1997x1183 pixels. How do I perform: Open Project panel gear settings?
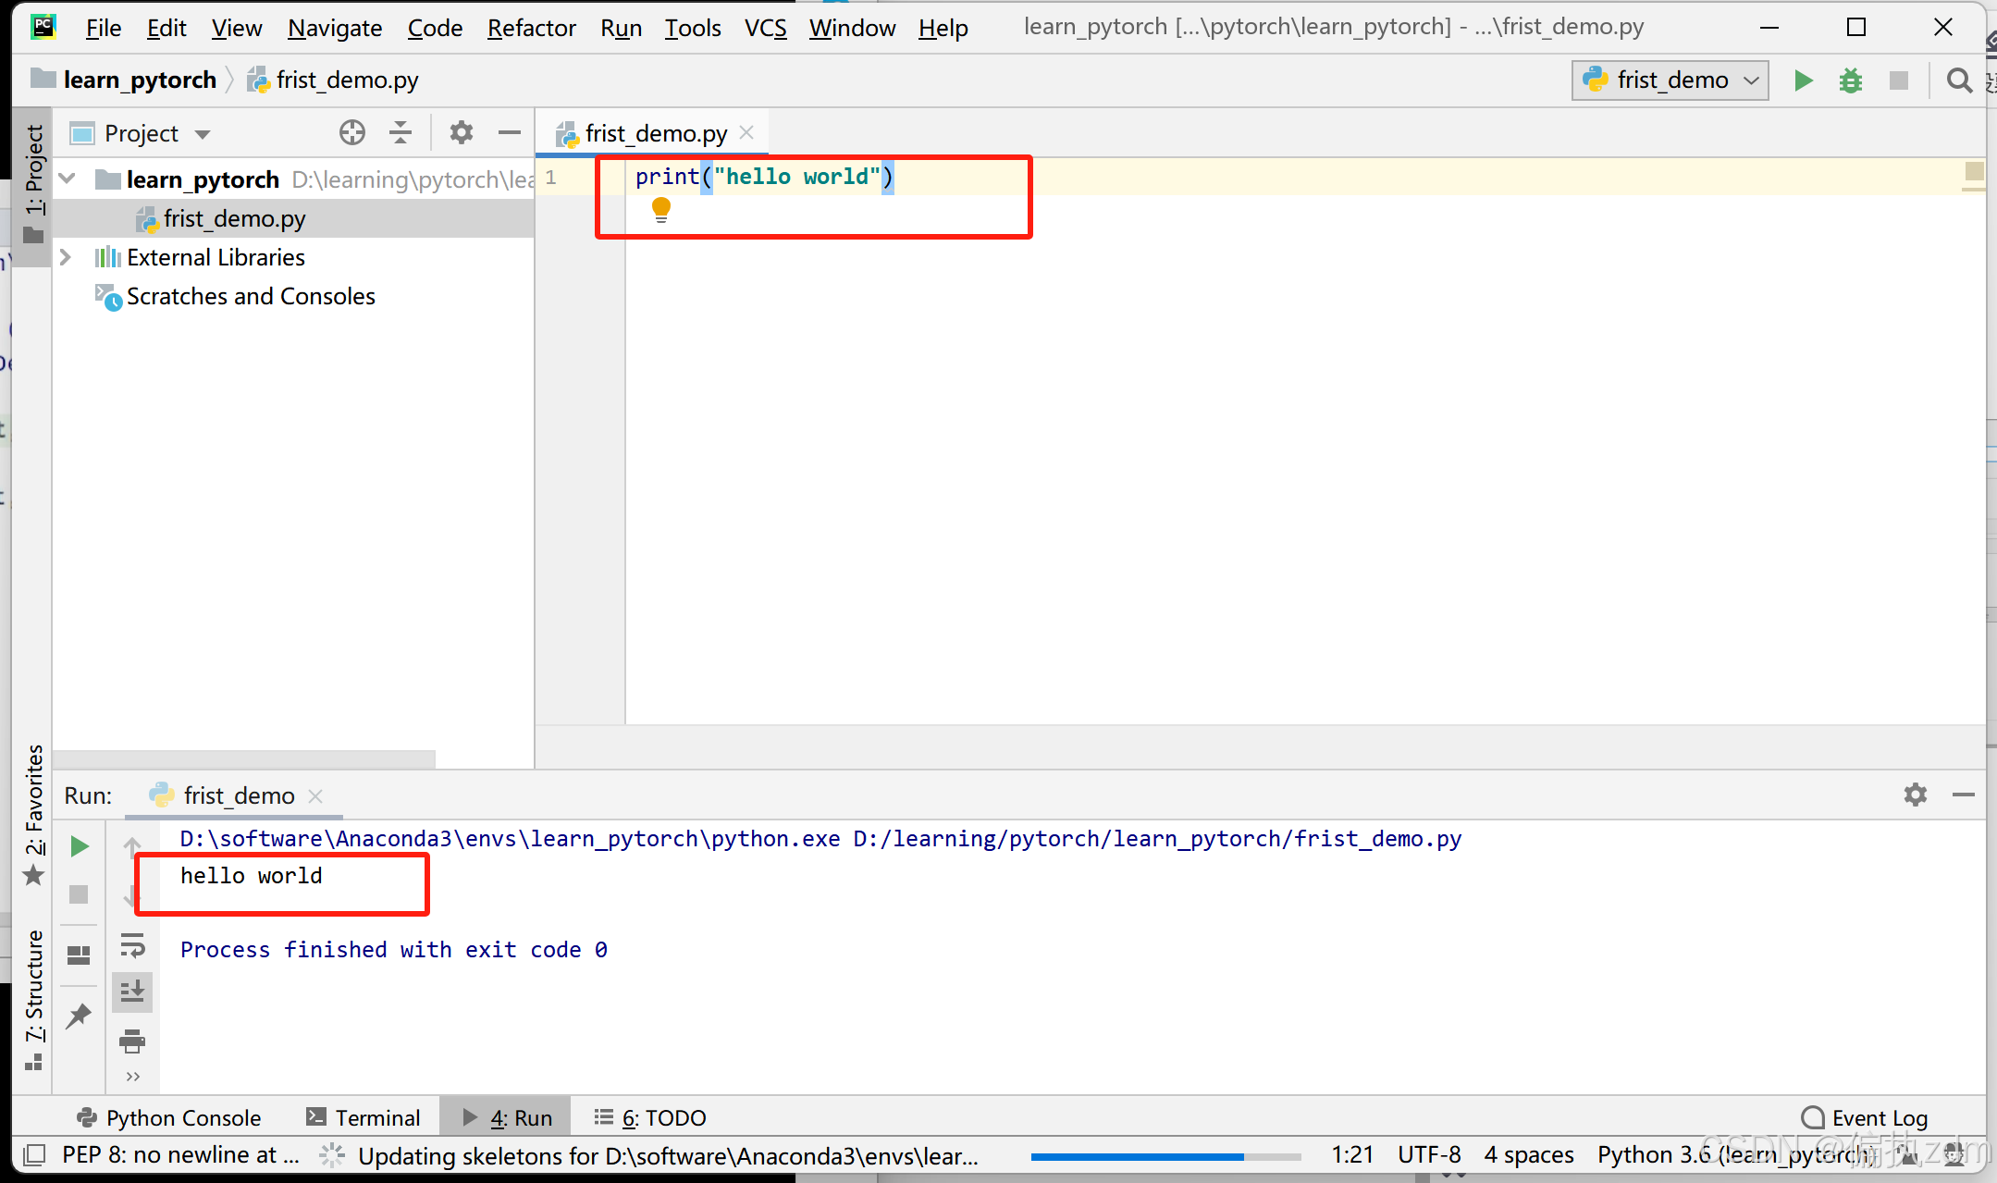tap(462, 133)
